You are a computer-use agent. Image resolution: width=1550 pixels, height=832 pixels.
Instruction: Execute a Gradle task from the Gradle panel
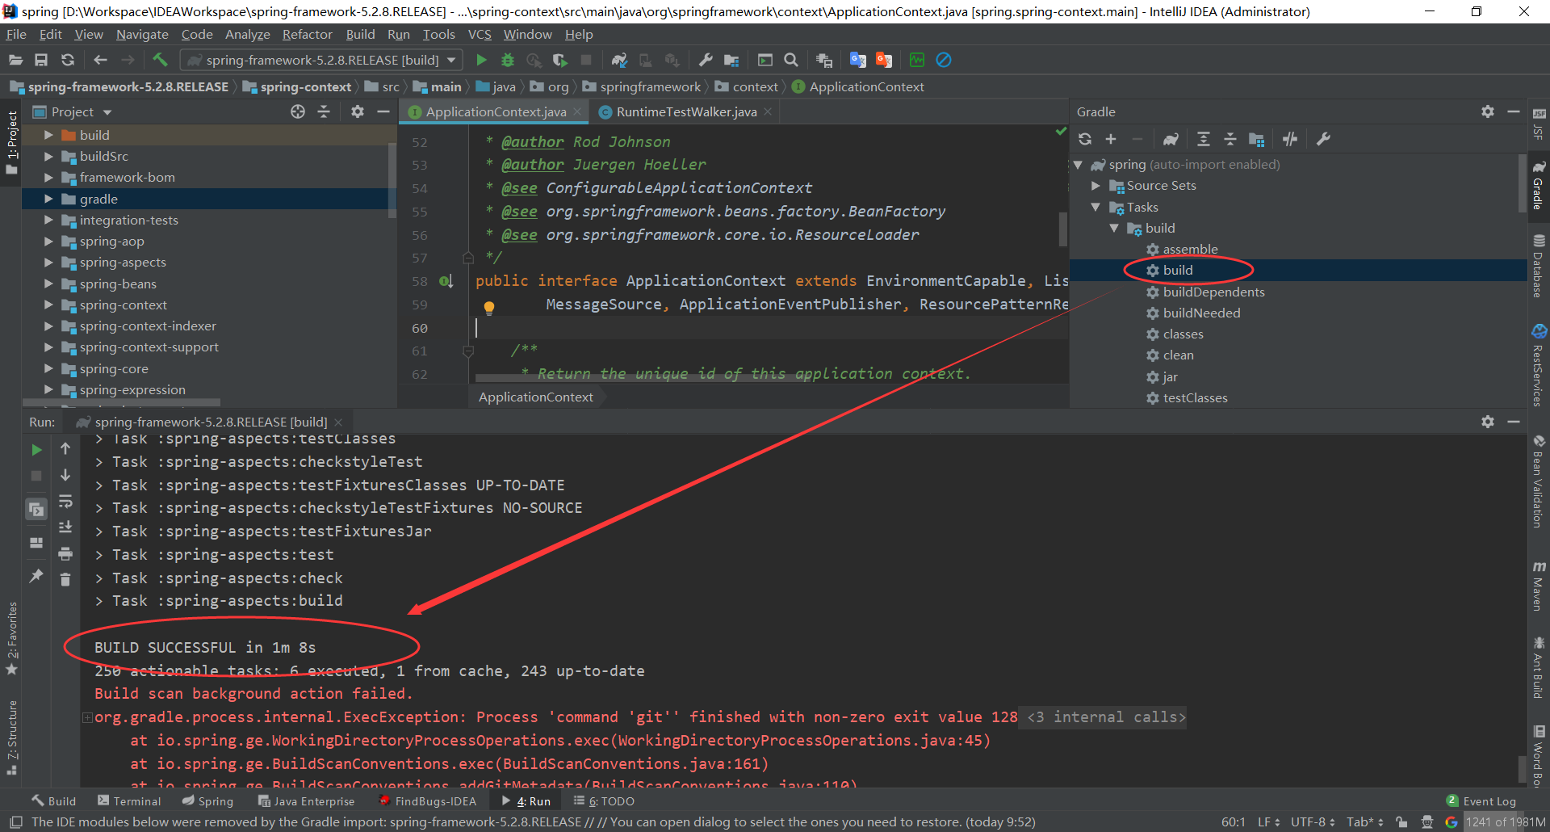click(1171, 139)
